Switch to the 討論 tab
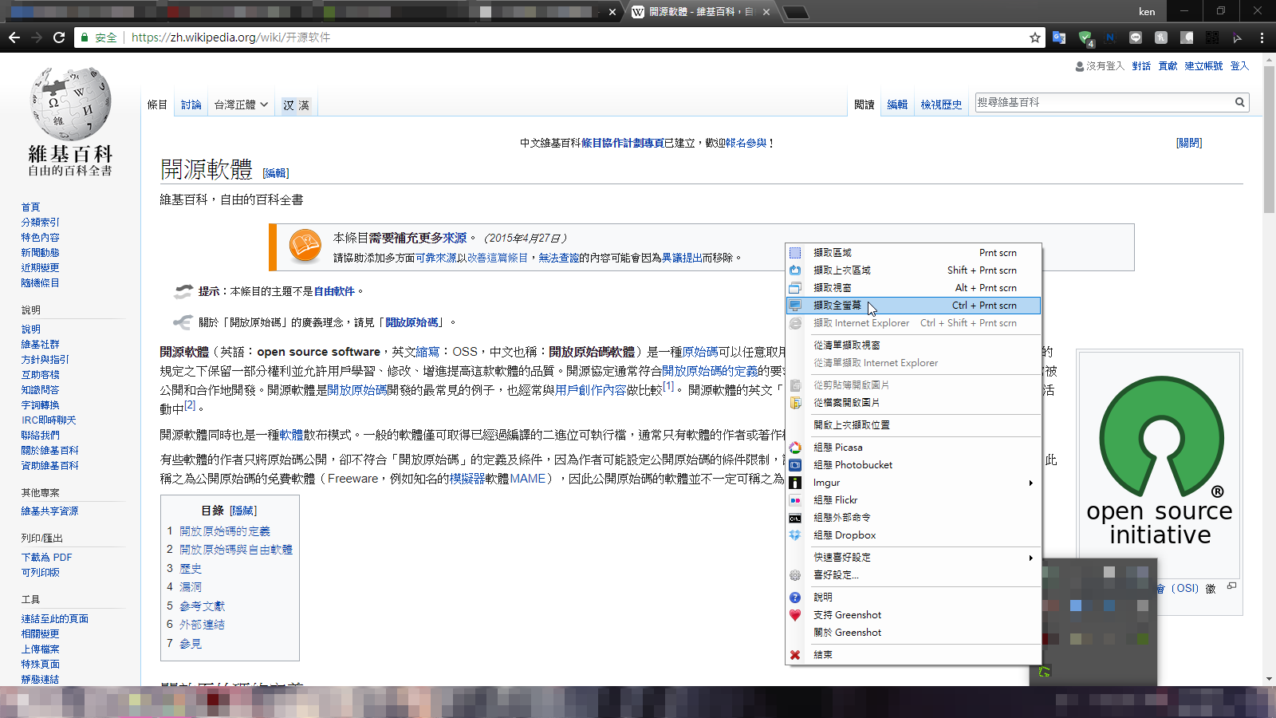 [x=191, y=105]
